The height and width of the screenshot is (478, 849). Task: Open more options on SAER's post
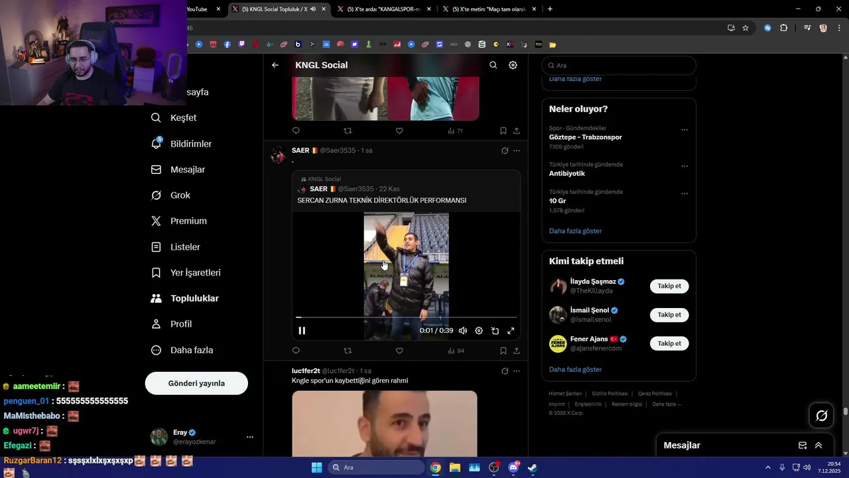[517, 151]
